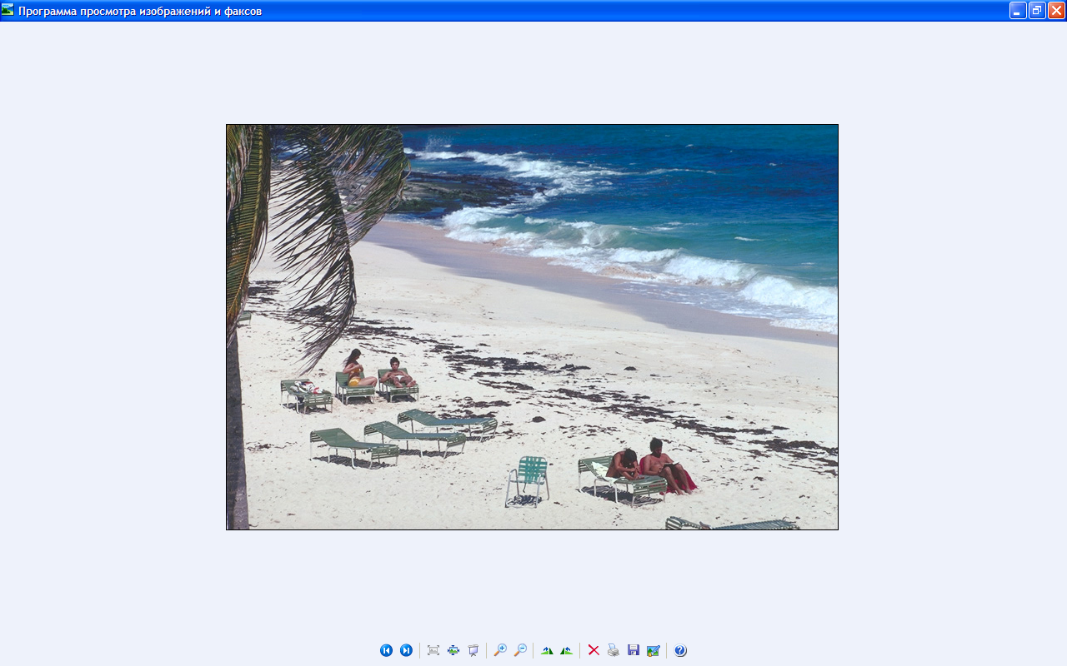1067x666 pixels.
Task: Open image for editing
Action: pyautogui.click(x=654, y=650)
